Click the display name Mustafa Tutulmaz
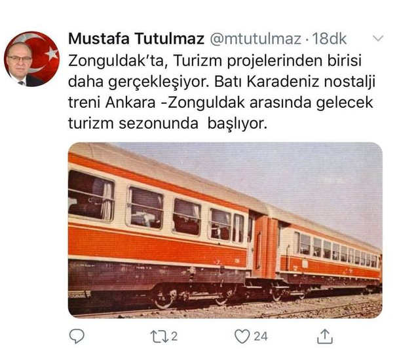399x349 pixels. point(136,39)
